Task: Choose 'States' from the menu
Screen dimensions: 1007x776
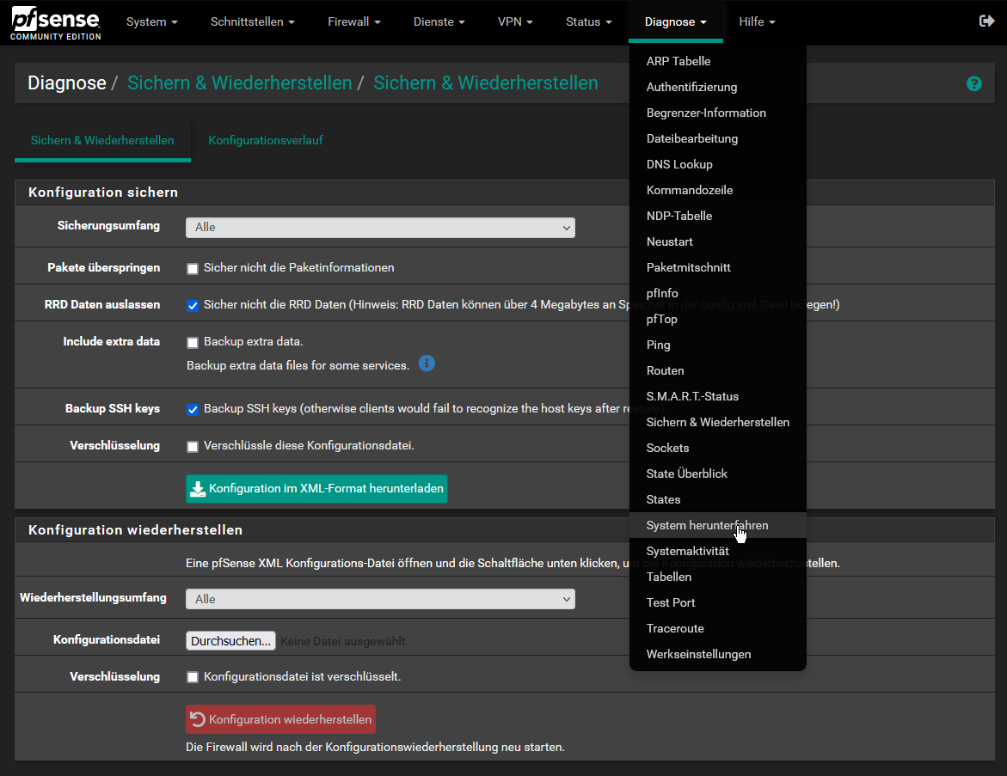Action: tap(717, 499)
